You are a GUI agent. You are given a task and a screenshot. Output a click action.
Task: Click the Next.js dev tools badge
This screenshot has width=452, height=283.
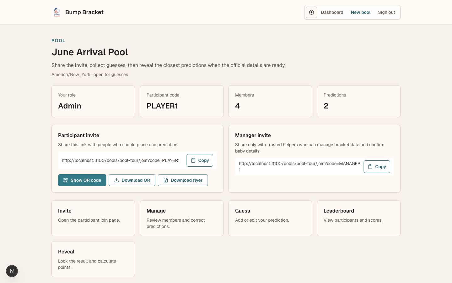[12, 271]
